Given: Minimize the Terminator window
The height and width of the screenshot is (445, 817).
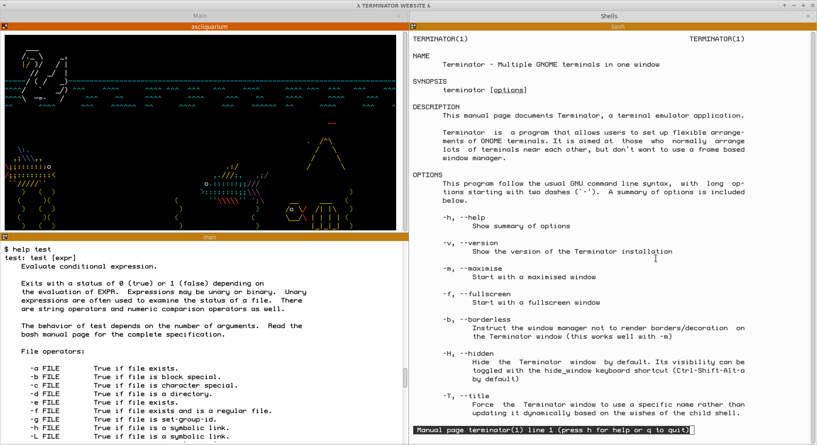Looking at the screenshot, I should [x=794, y=6].
